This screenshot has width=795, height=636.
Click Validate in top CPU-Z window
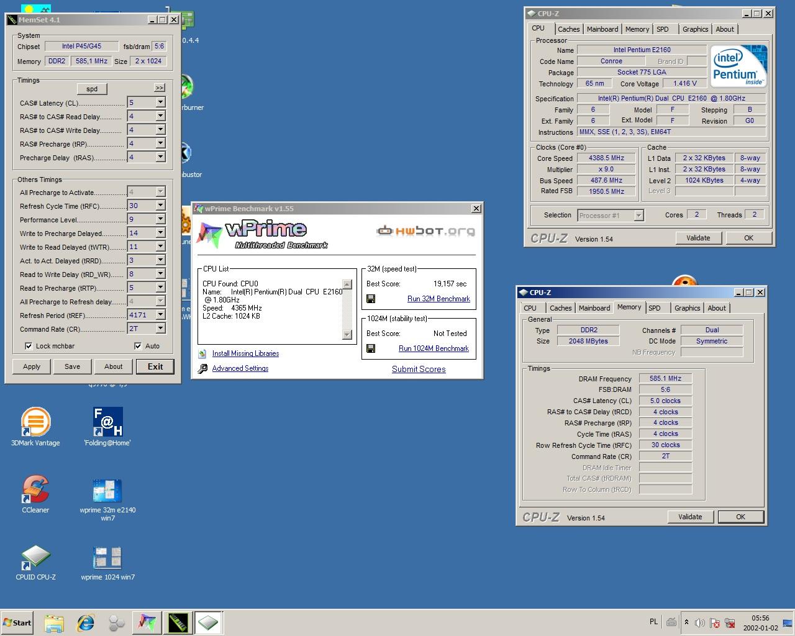pos(698,238)
